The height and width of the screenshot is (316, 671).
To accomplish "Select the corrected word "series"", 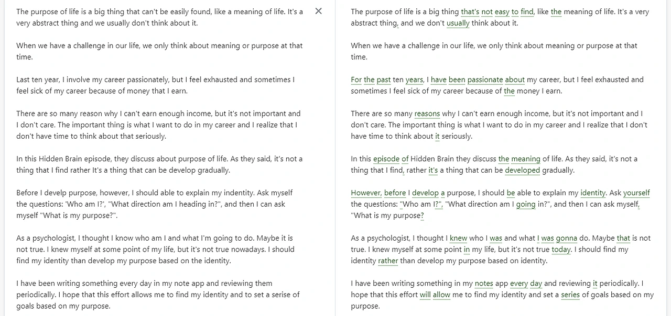I will (x=570, y=295).
